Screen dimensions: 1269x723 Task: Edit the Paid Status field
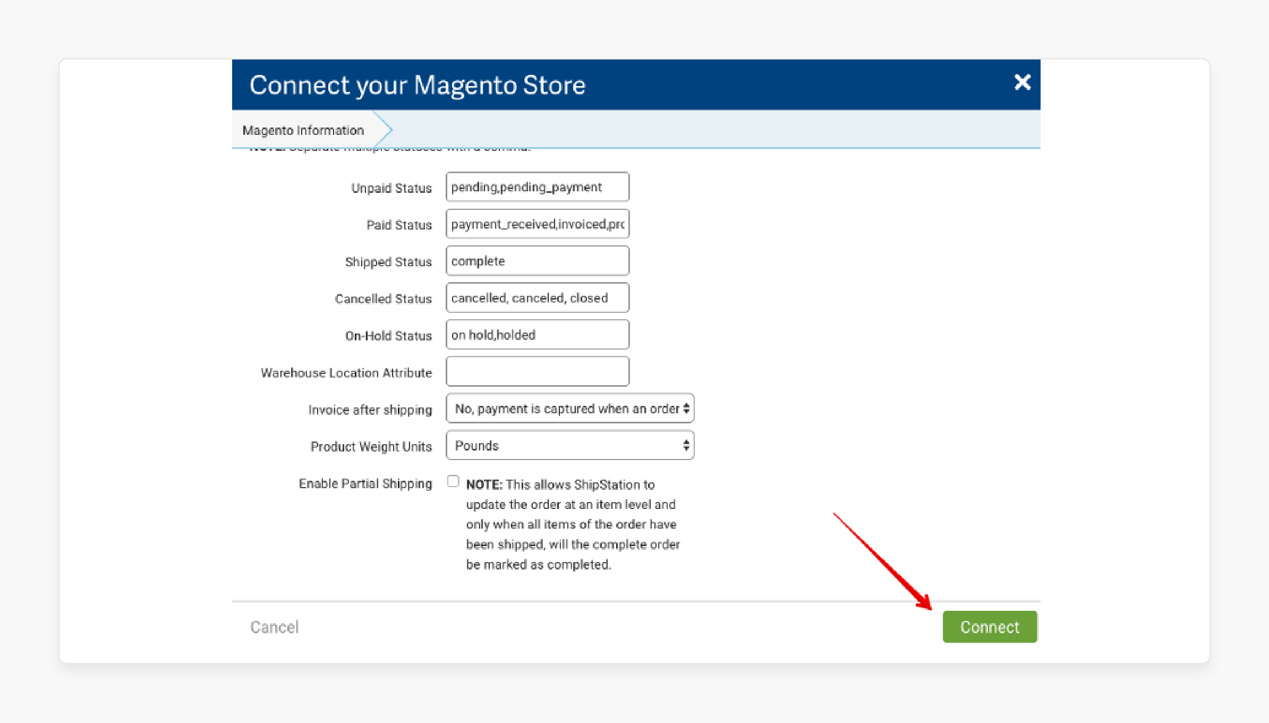point(538,224)
